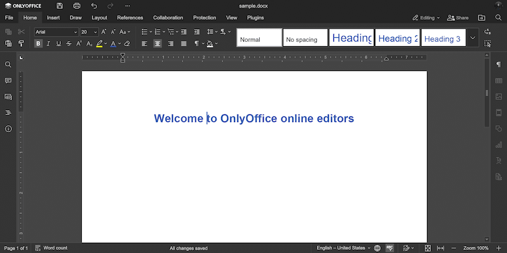Screen dimensions: 507x253
Task: Open the font size 20 dropdown
Action: point(96,32)
